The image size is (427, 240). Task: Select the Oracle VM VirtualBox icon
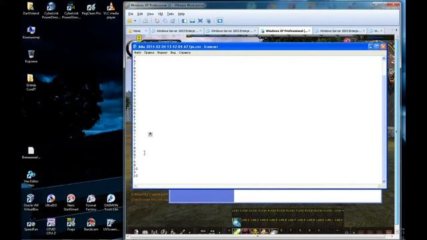(x=31, y=203)
